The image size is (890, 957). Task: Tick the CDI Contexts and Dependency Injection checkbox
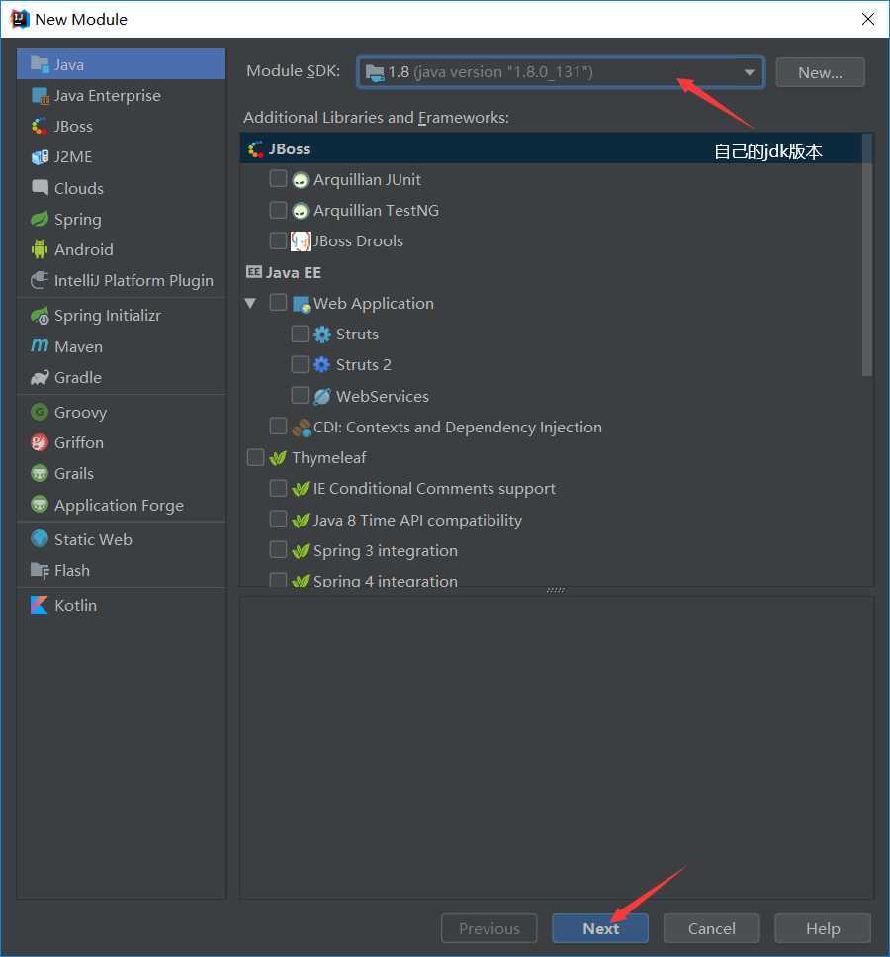[278, 426]
